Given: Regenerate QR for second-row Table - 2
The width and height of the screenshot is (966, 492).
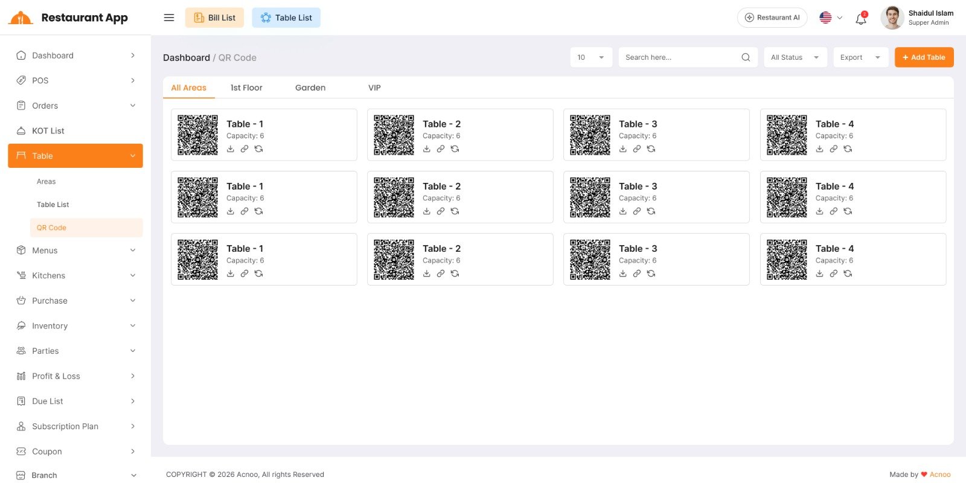Looking at the screenshot, I should click(455, 211).
